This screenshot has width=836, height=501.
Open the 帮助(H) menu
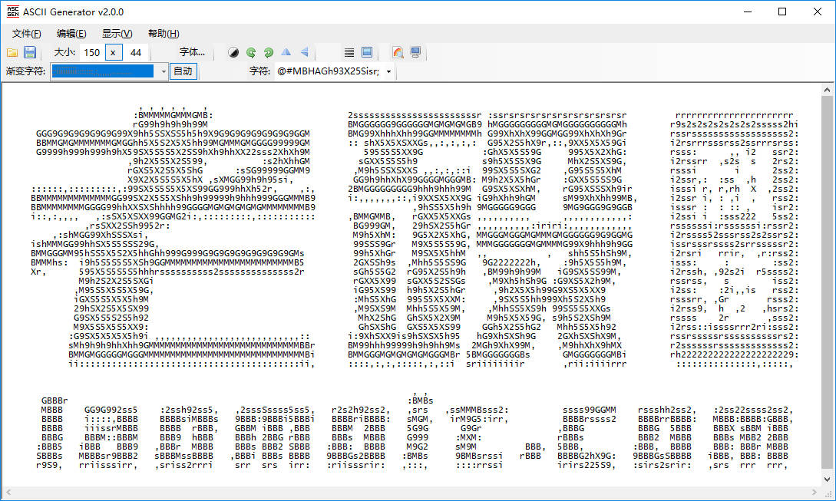tap(164, 34)
